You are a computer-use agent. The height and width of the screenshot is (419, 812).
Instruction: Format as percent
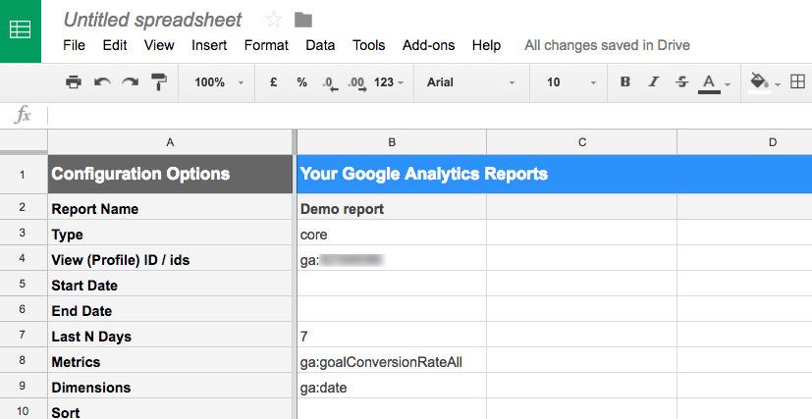(301, 82)
